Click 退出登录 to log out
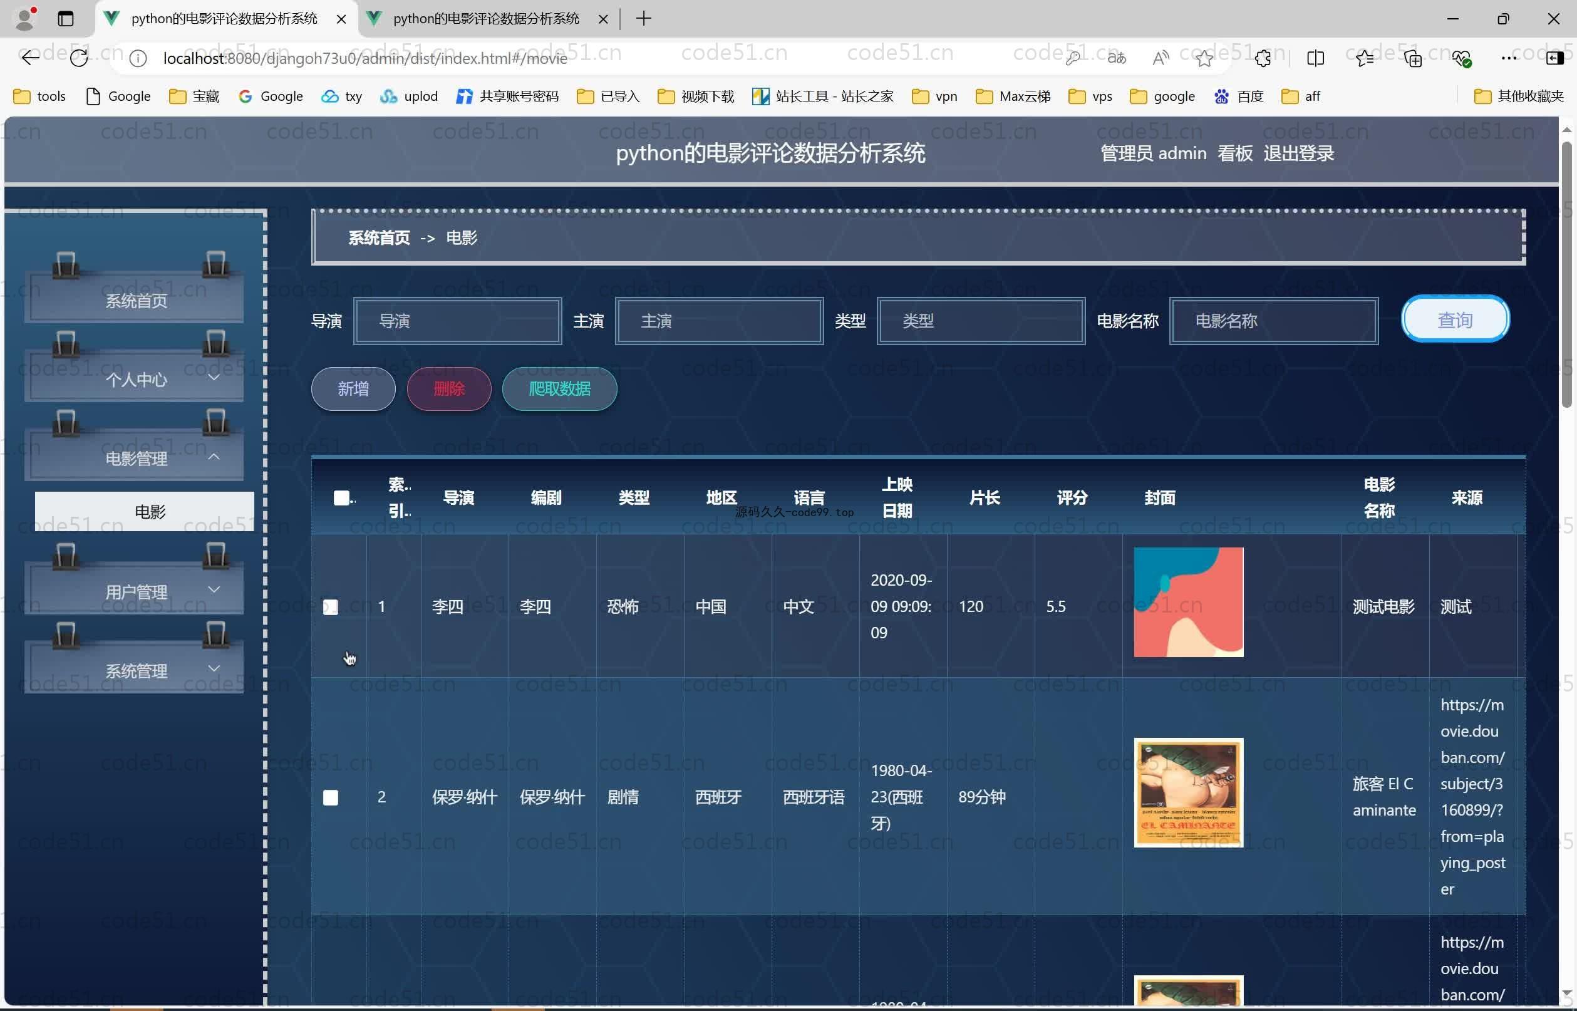 tap(1299, 153)
